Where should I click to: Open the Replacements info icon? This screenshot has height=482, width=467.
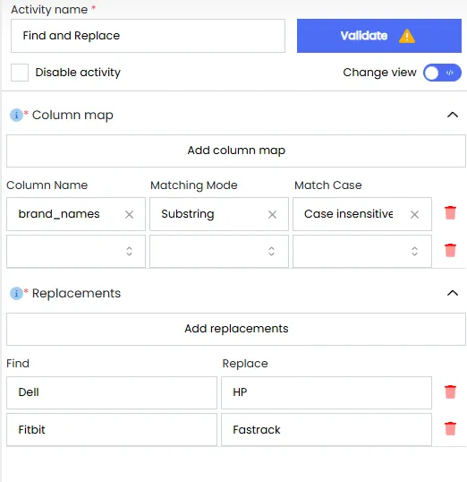16,294
